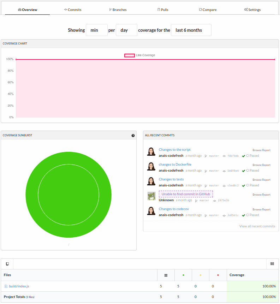Click the Line Coverage legend color box
Viewport: 280px width, 304px height.
point(130,55)
